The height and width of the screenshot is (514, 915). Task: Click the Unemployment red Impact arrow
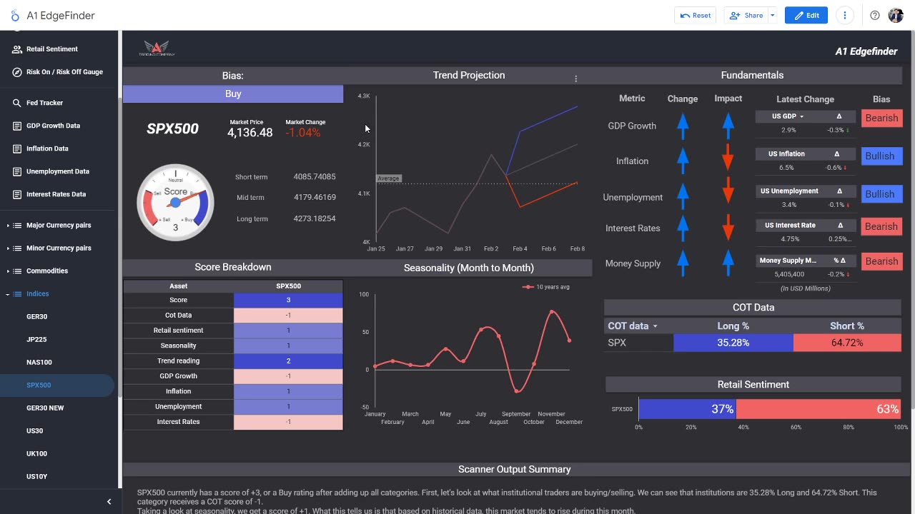click(x=728, y=191)
